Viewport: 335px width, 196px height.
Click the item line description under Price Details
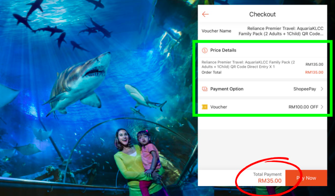click(248, 64)
